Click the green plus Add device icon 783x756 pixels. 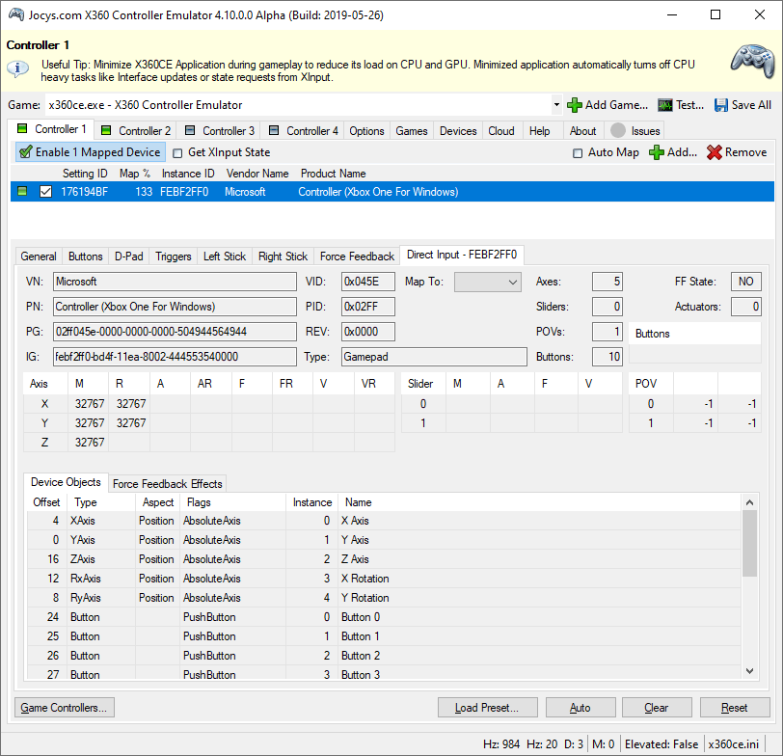pyautogui.click(x=656, y=152)
